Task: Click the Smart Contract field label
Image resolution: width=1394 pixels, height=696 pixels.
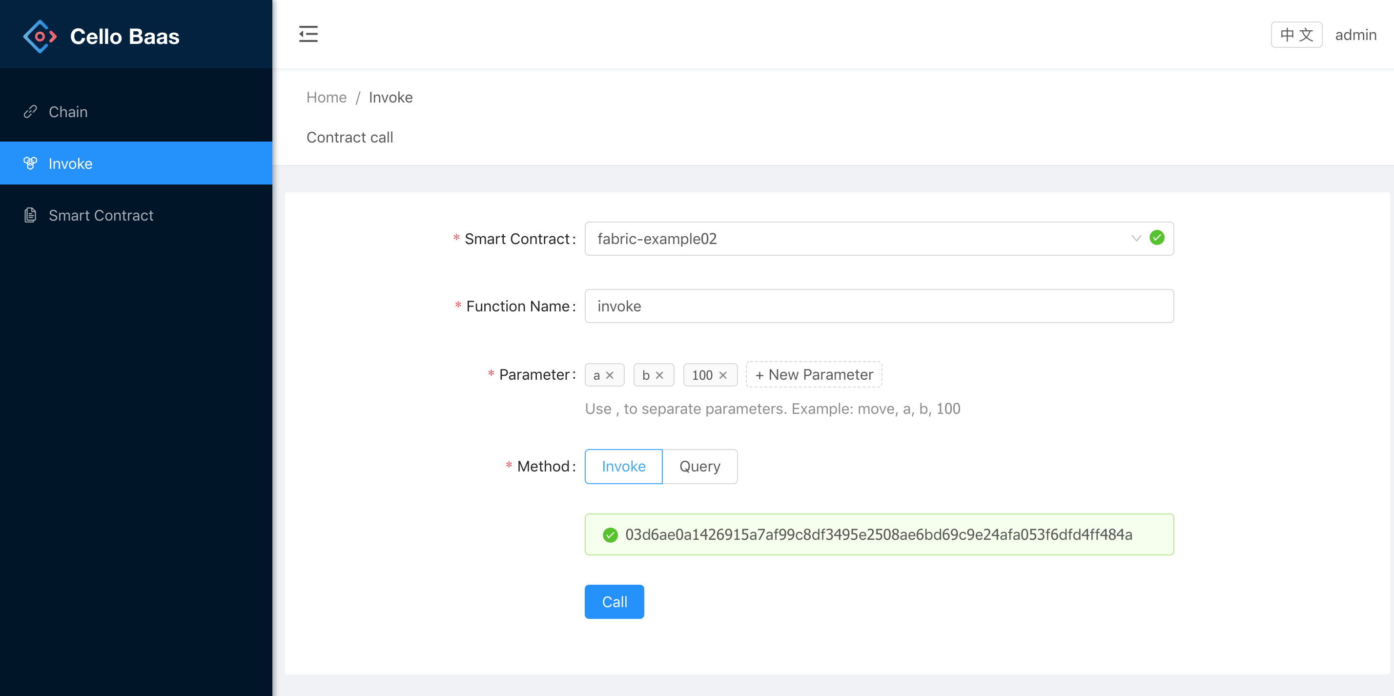Action: [x=517, y=239]
